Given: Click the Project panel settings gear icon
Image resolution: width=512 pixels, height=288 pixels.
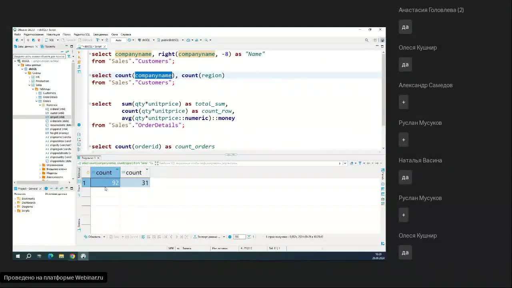Looking at the screenshot, I should [x=46, y=188].
